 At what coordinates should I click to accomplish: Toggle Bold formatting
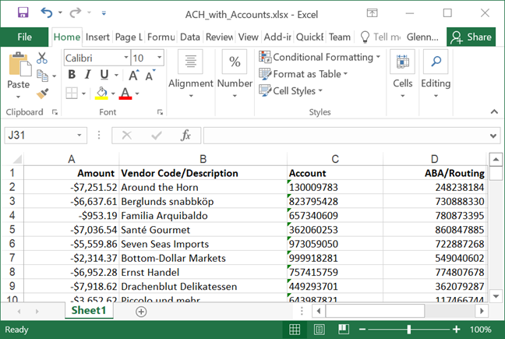(72, 75)
